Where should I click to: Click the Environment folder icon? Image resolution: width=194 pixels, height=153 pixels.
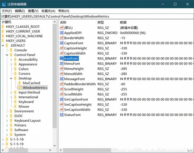[11, 111]
